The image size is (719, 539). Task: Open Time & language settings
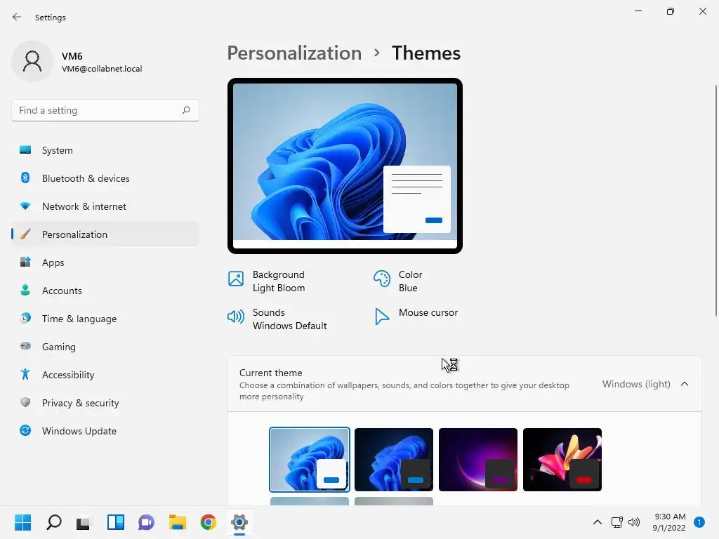(105, 318)
